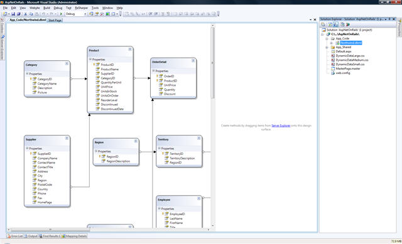Screen dimensions: 402x244
Task: Collapse the Category entity box
Action: [x=67, y=63]
